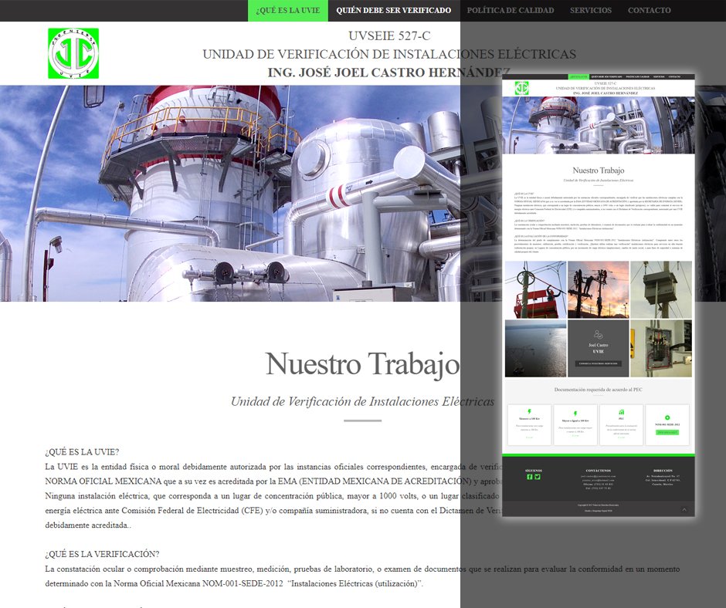Screen dimensions: 726x608
Task: Click the user icon above Joel Castro
Action: [598, 334]
